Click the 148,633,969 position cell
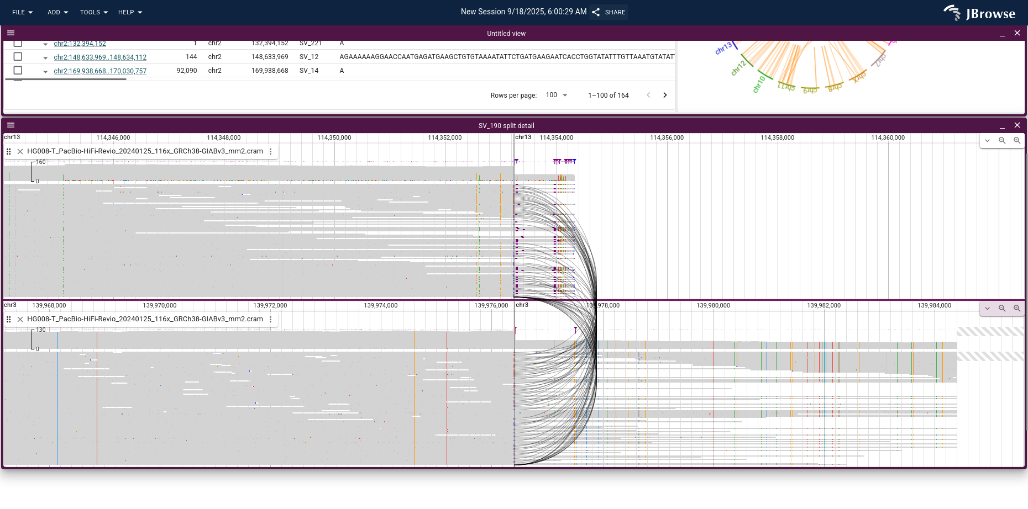1028x509 pixels. pos(270,57)
